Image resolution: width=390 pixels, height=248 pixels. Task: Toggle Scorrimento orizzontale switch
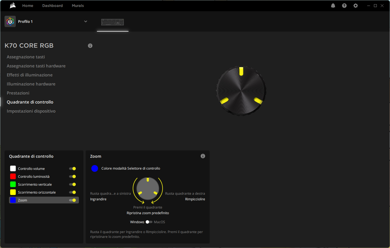click(72, 192)
